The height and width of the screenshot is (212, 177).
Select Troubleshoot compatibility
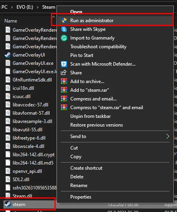pyautogui.click(x=115, y=47)
